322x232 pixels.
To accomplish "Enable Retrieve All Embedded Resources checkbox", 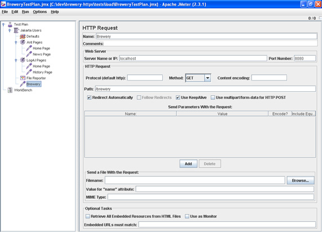I will click(x=88, y=216).
